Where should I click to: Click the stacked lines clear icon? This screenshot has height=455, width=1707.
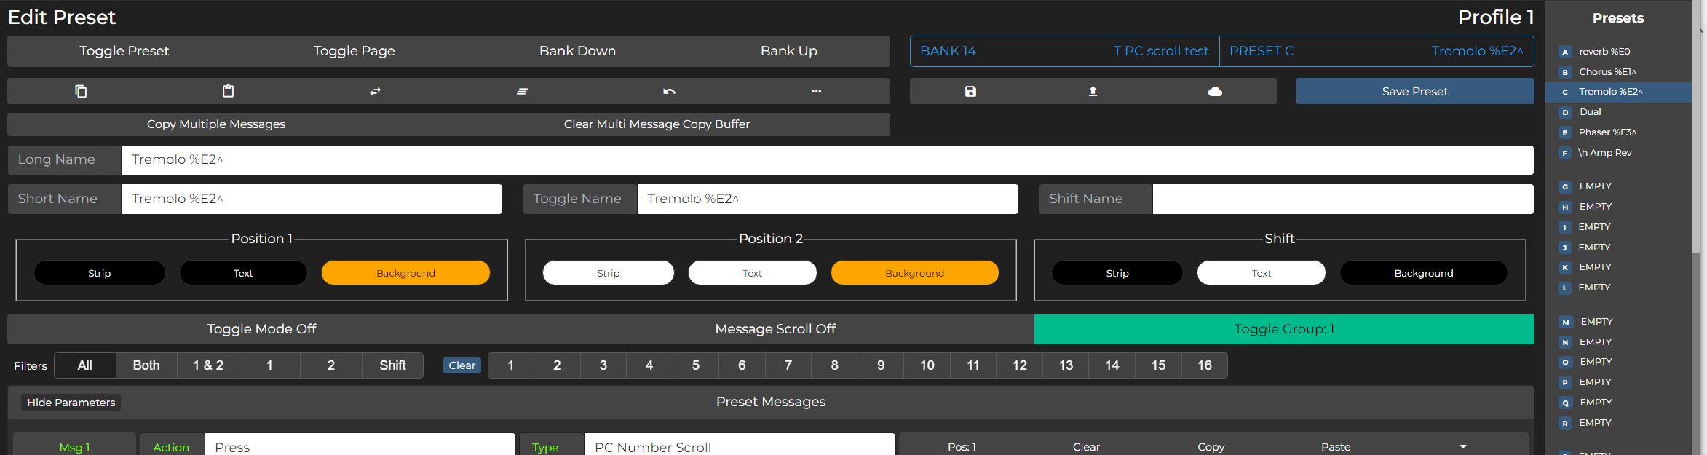[x=522, y=91]
